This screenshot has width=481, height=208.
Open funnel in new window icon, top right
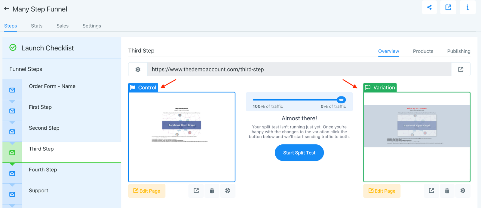coord(448,8)
